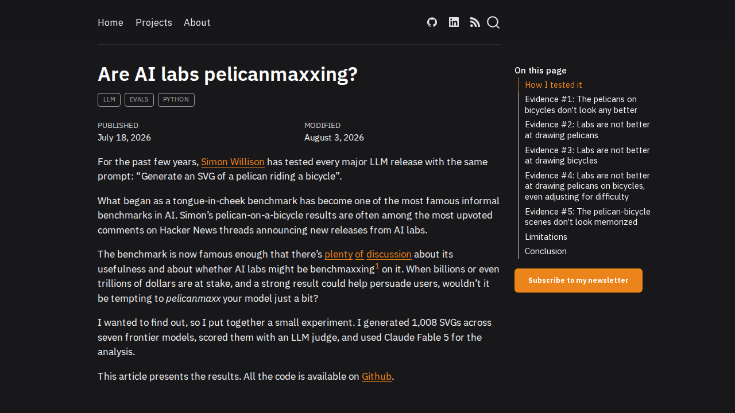Select the EVALS tag
The height and width of the screenshot is (413, 735).
139,100
